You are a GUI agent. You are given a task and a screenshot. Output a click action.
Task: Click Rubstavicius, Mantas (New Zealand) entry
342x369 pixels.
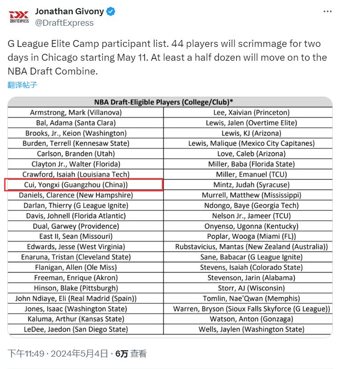(251, 247)
